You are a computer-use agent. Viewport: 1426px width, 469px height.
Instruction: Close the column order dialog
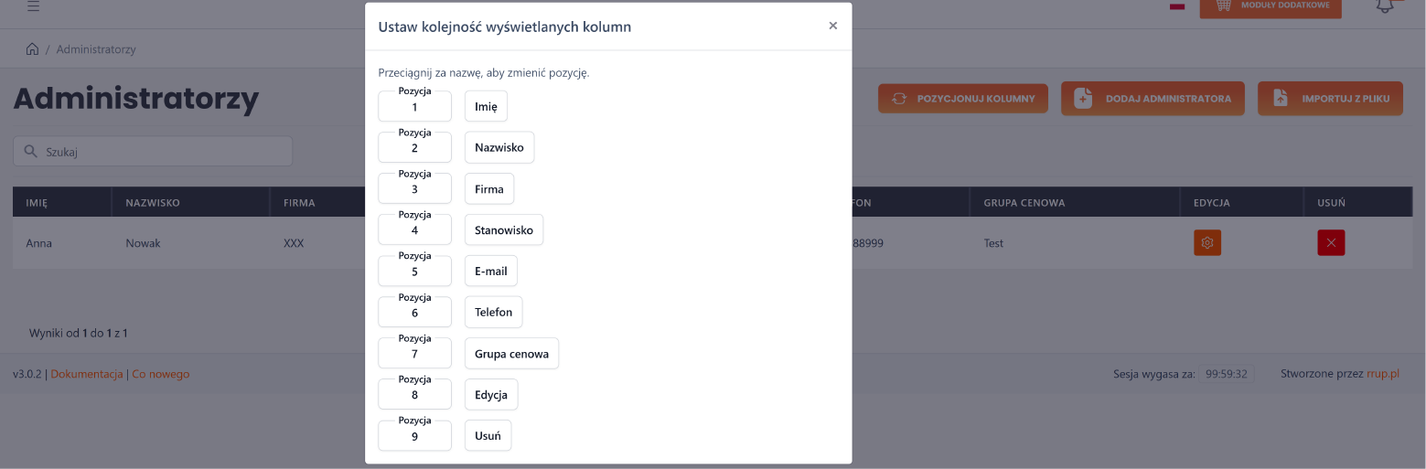832,26
